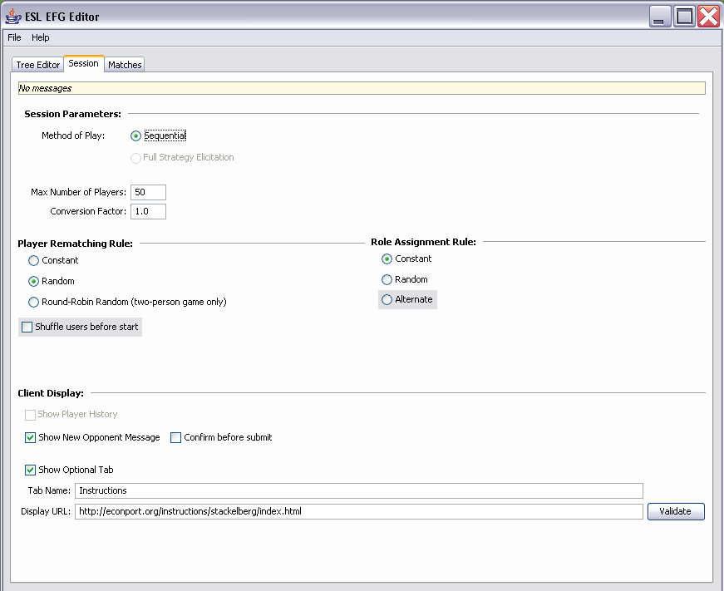Click the Max Number of Players field

148,192
